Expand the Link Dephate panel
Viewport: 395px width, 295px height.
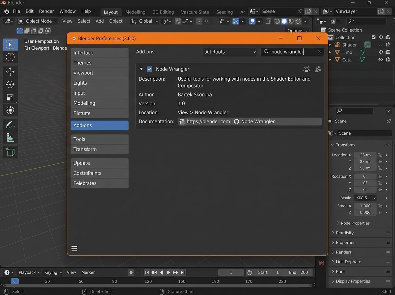(332, 262)
